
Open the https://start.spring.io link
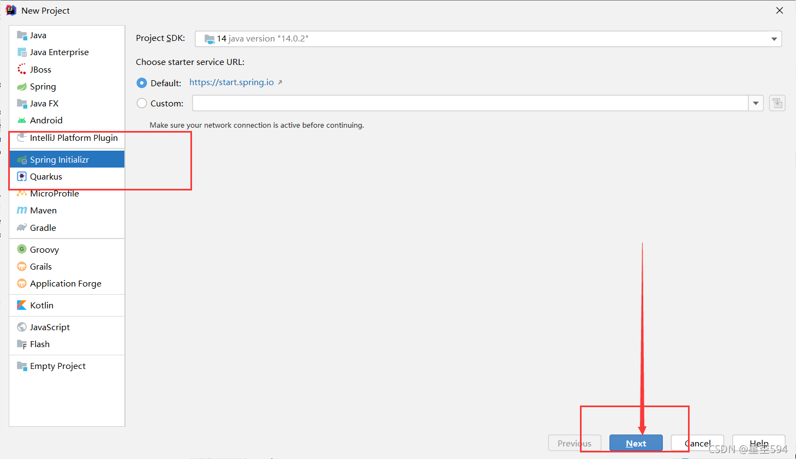[x=231, y=82]
